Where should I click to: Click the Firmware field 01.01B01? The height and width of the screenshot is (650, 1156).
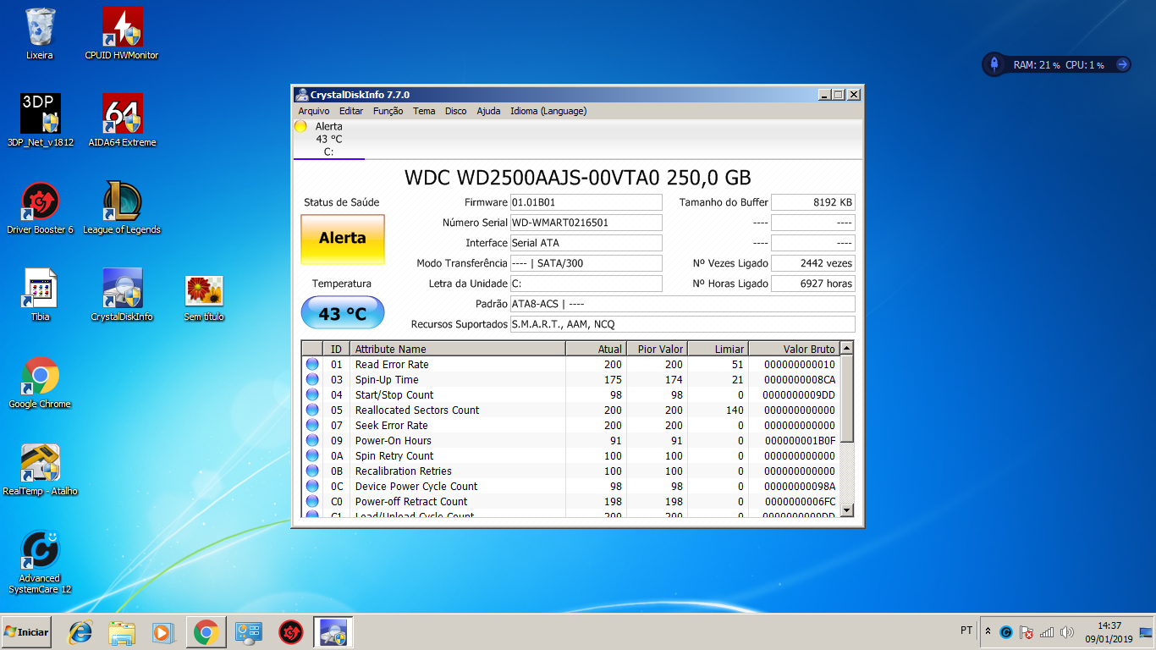pos(586,202)
